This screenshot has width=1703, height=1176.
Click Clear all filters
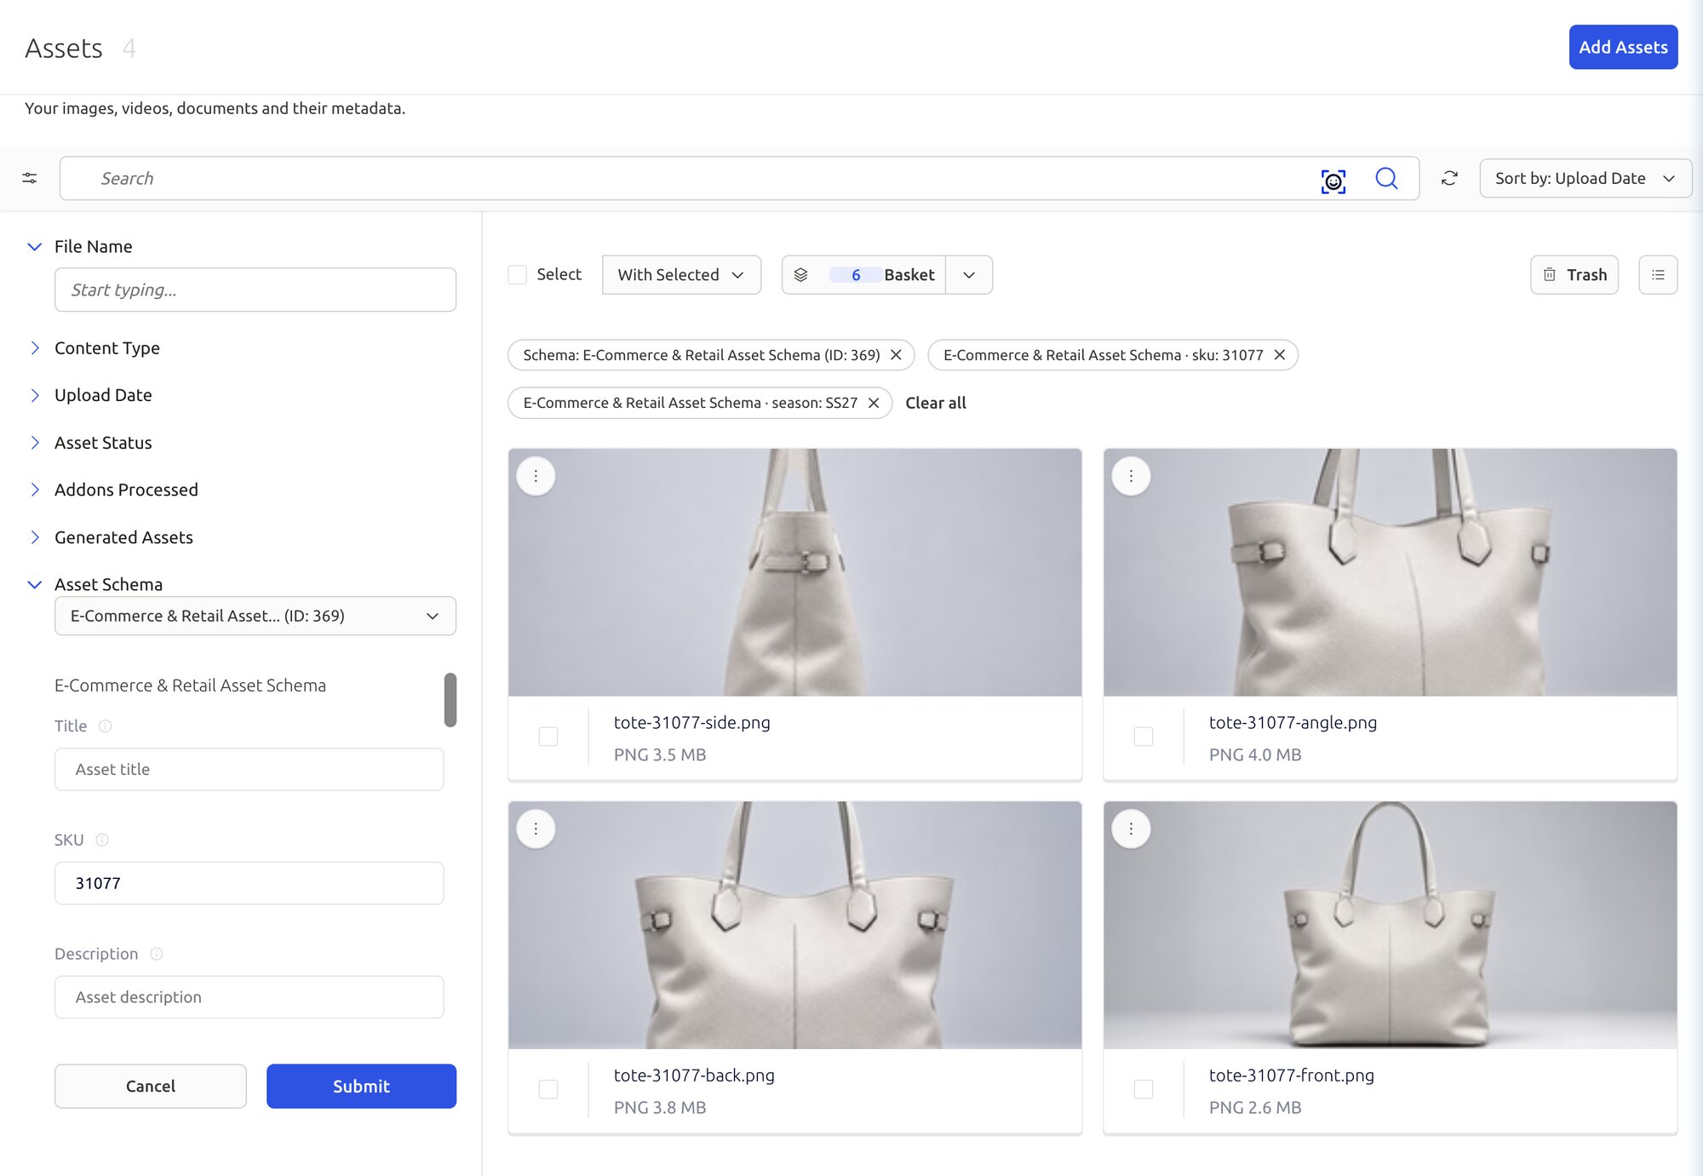935,403
